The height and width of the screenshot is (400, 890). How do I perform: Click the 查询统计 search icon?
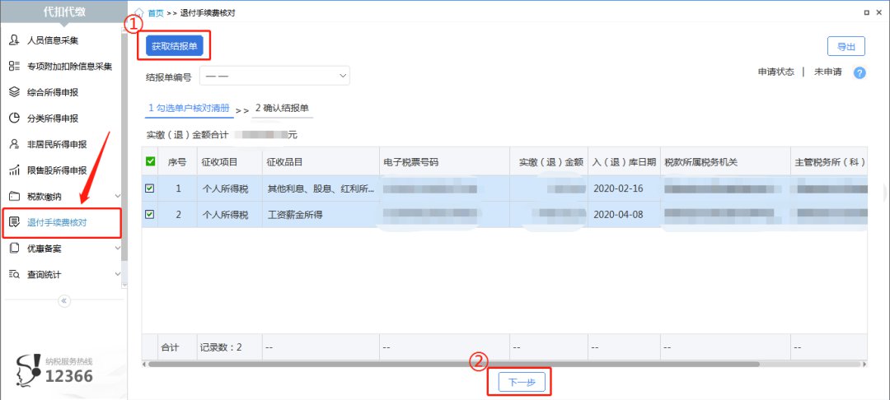pyautogui.click(x=15, y=275)
